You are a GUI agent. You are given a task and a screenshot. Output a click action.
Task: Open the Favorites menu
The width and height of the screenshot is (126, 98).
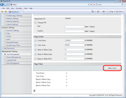[x=19, y=8]
